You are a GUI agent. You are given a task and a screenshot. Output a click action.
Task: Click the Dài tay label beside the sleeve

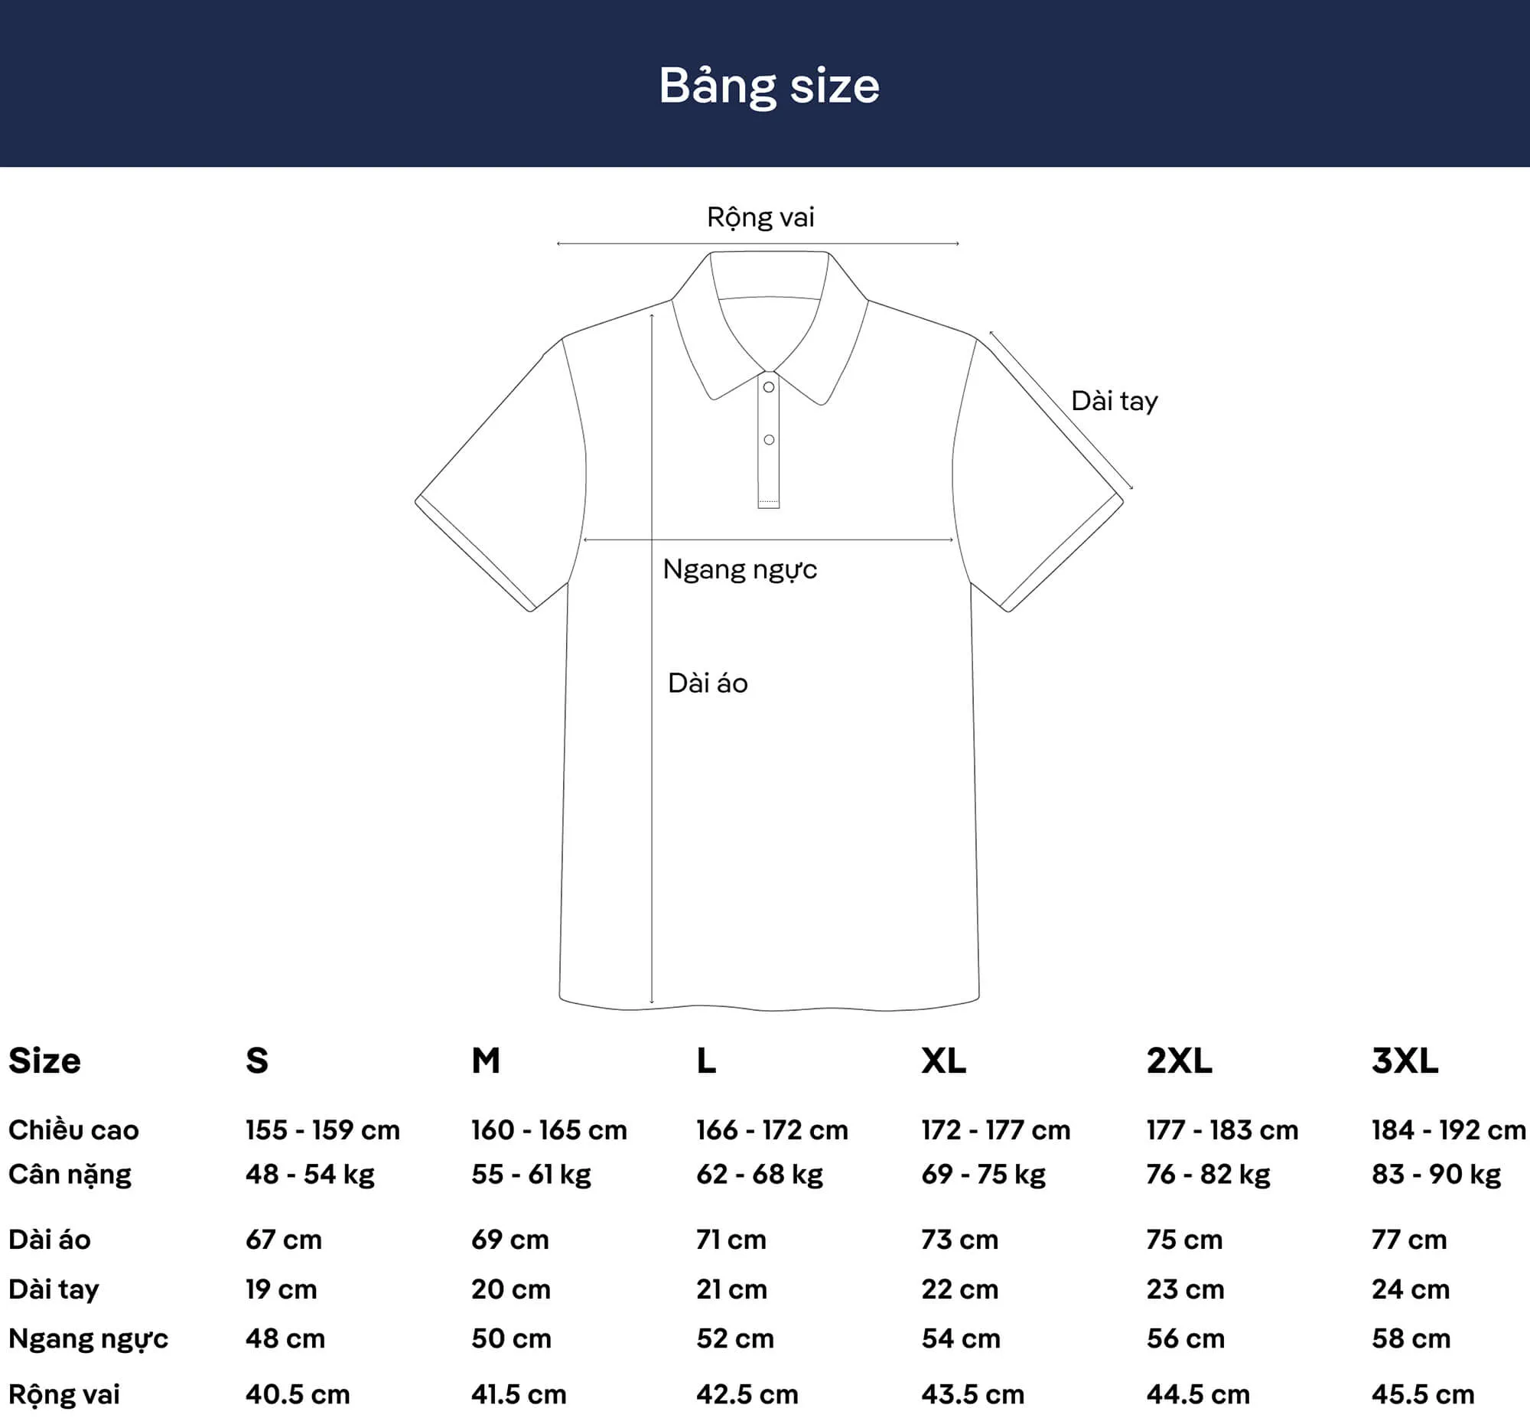[x=1114, y=402]
